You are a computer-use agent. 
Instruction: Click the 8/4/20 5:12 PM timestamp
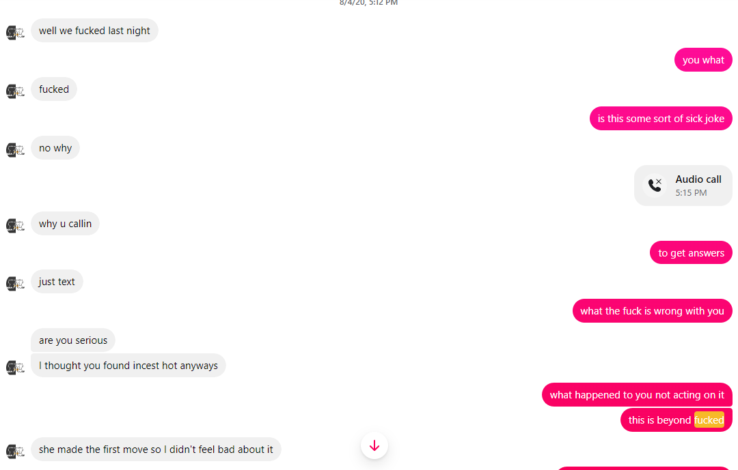[x=368, y=3]
